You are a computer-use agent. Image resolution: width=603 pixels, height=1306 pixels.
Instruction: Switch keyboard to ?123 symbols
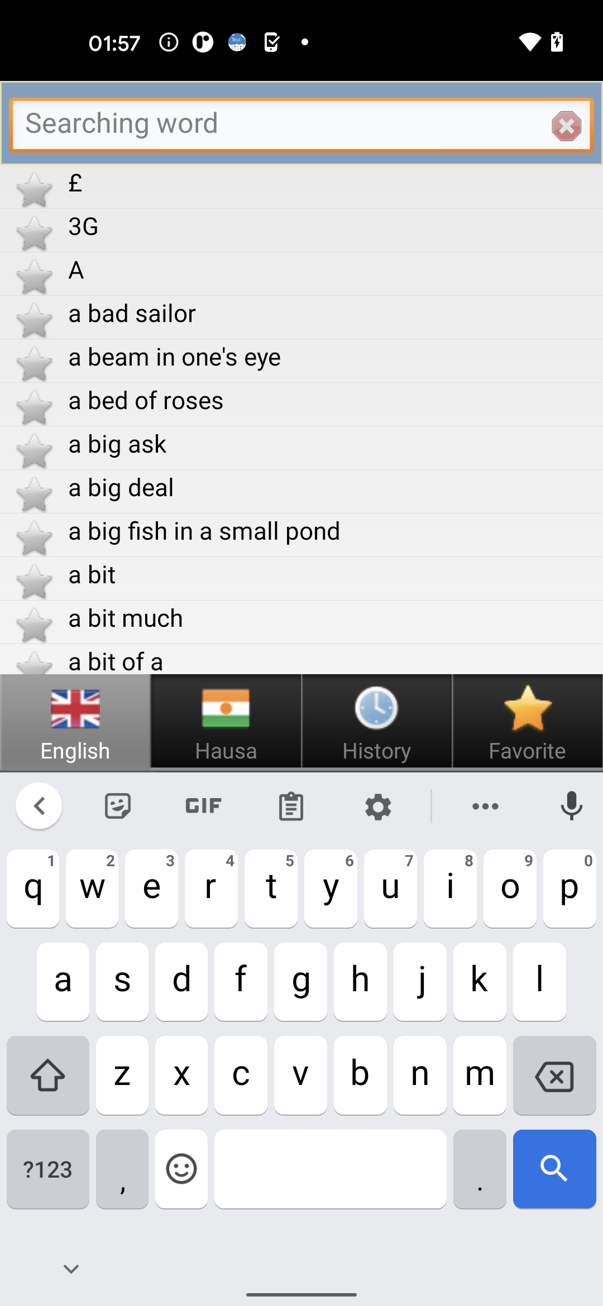point(48,1169)
